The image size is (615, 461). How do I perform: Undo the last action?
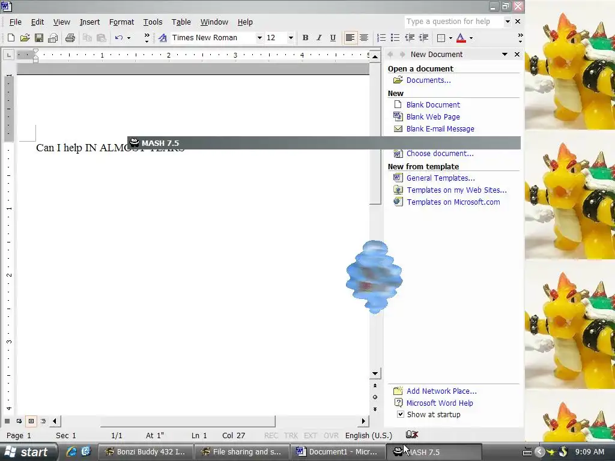pyautogui.click(x=119, y=38)
